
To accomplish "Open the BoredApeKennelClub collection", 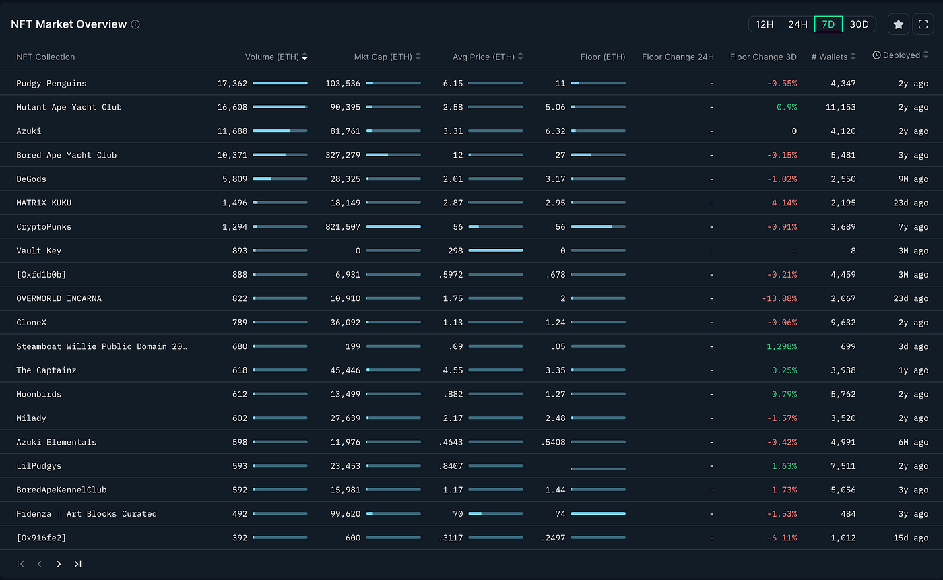I will 61,490.
